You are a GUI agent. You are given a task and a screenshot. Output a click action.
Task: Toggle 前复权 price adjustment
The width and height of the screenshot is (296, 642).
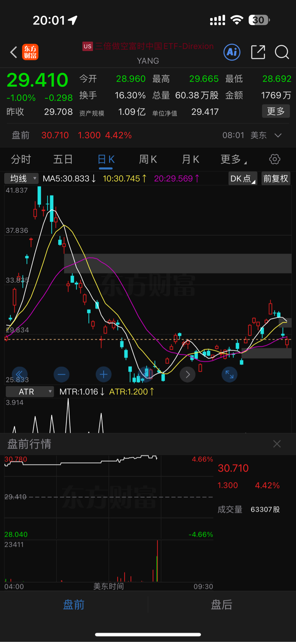[x=276, y=179]
